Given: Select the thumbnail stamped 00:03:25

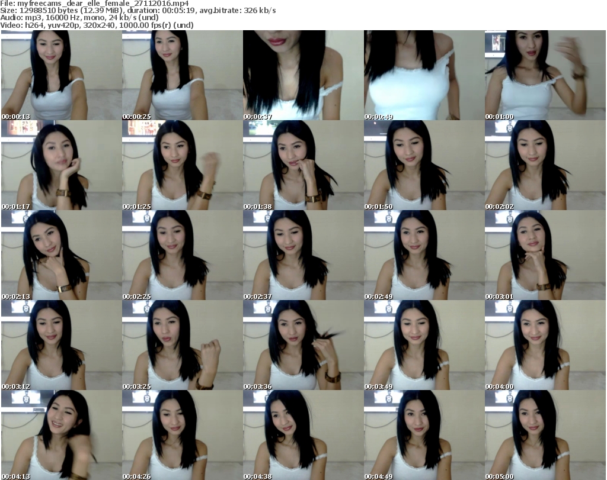Looking at the screenshot, I should coord(183,345).
